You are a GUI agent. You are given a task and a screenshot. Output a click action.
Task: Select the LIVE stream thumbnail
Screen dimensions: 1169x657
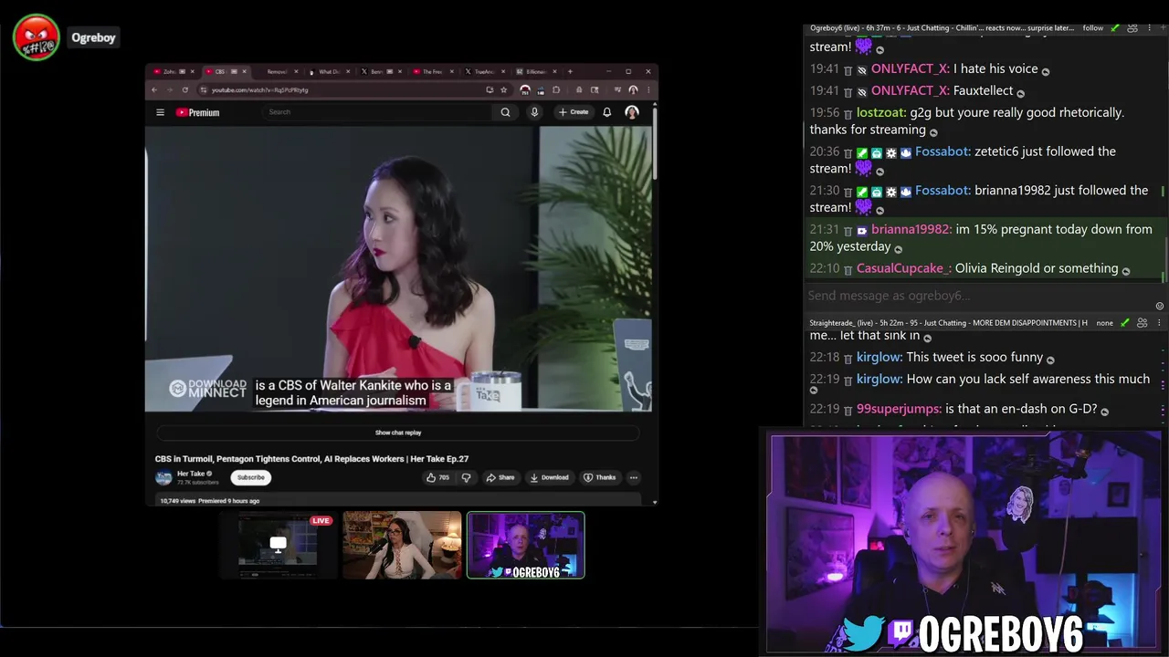point(278,545)
